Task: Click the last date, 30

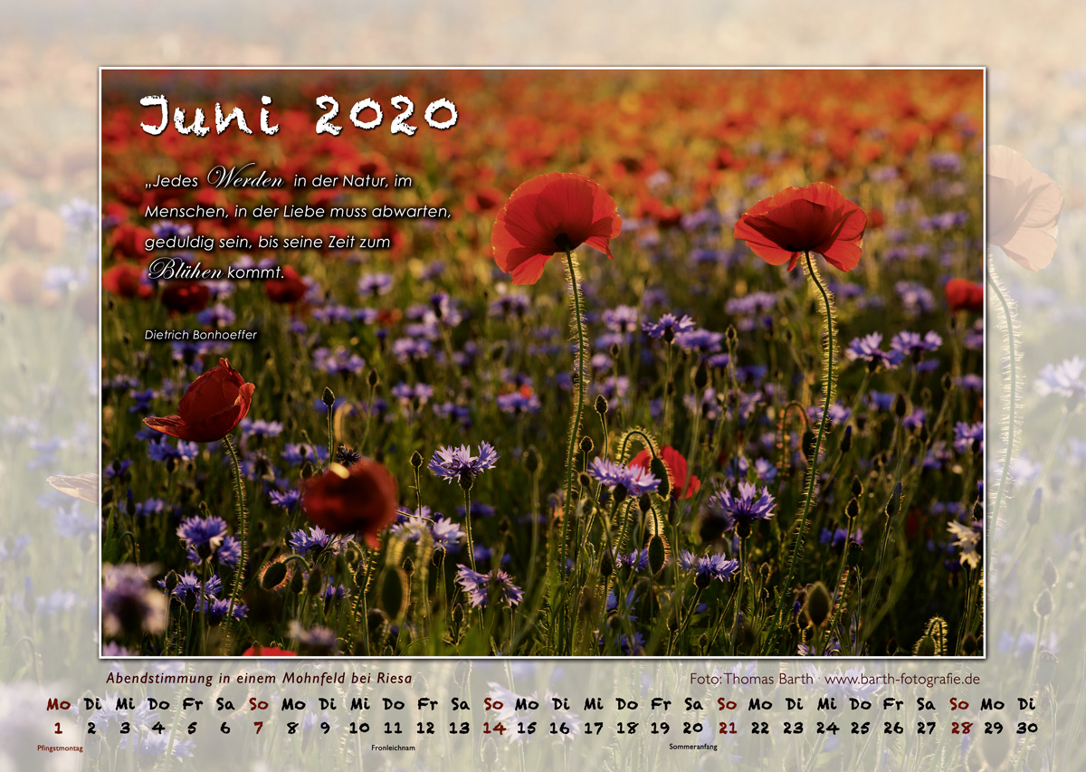Action: [1026, 728]
